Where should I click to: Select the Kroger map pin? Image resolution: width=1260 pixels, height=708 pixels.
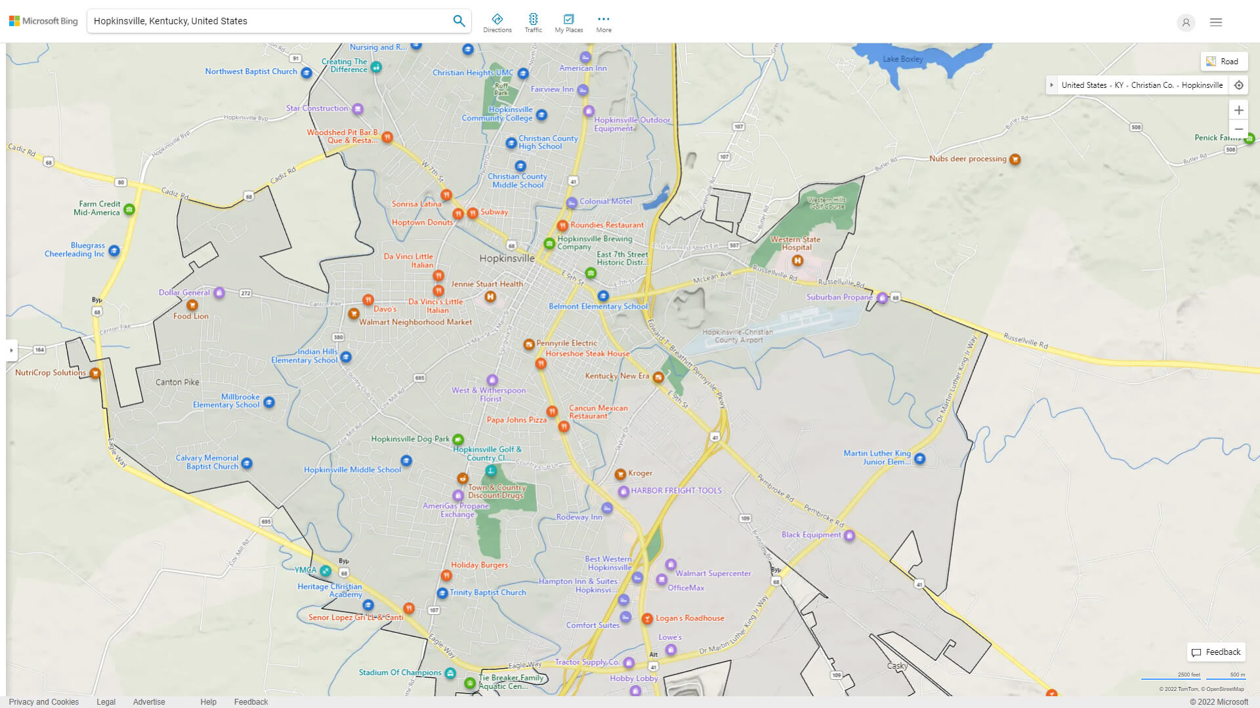pos(619,473)
